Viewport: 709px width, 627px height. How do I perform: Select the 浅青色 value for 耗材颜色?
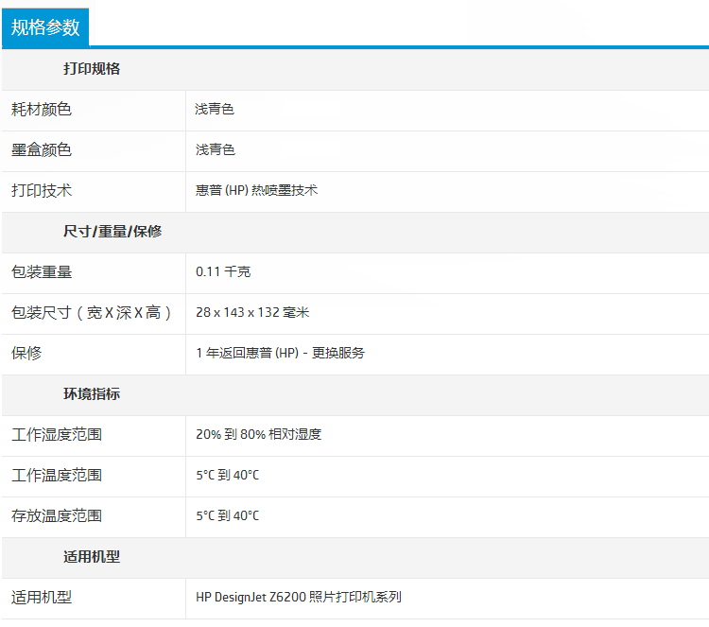215,109
